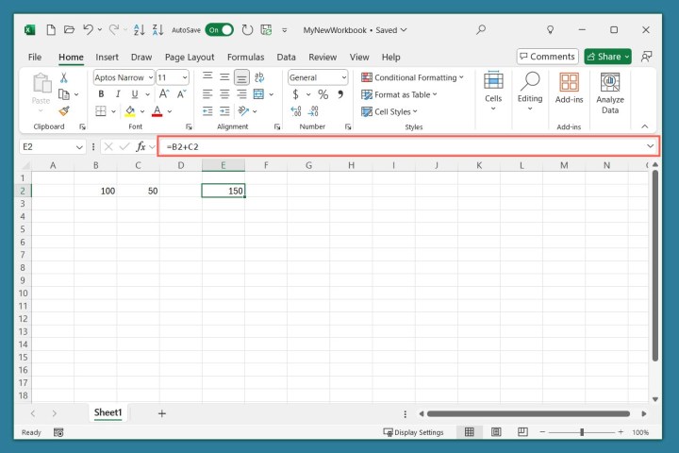Click the Share button
The width and height of the screenshot is (679, 453).
pos(607,57)
